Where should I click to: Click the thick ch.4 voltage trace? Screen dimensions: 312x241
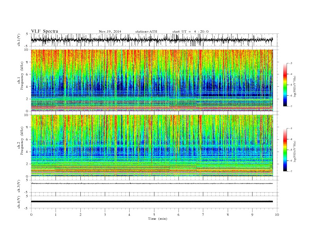pyautogui.click(x=152, y=202)
